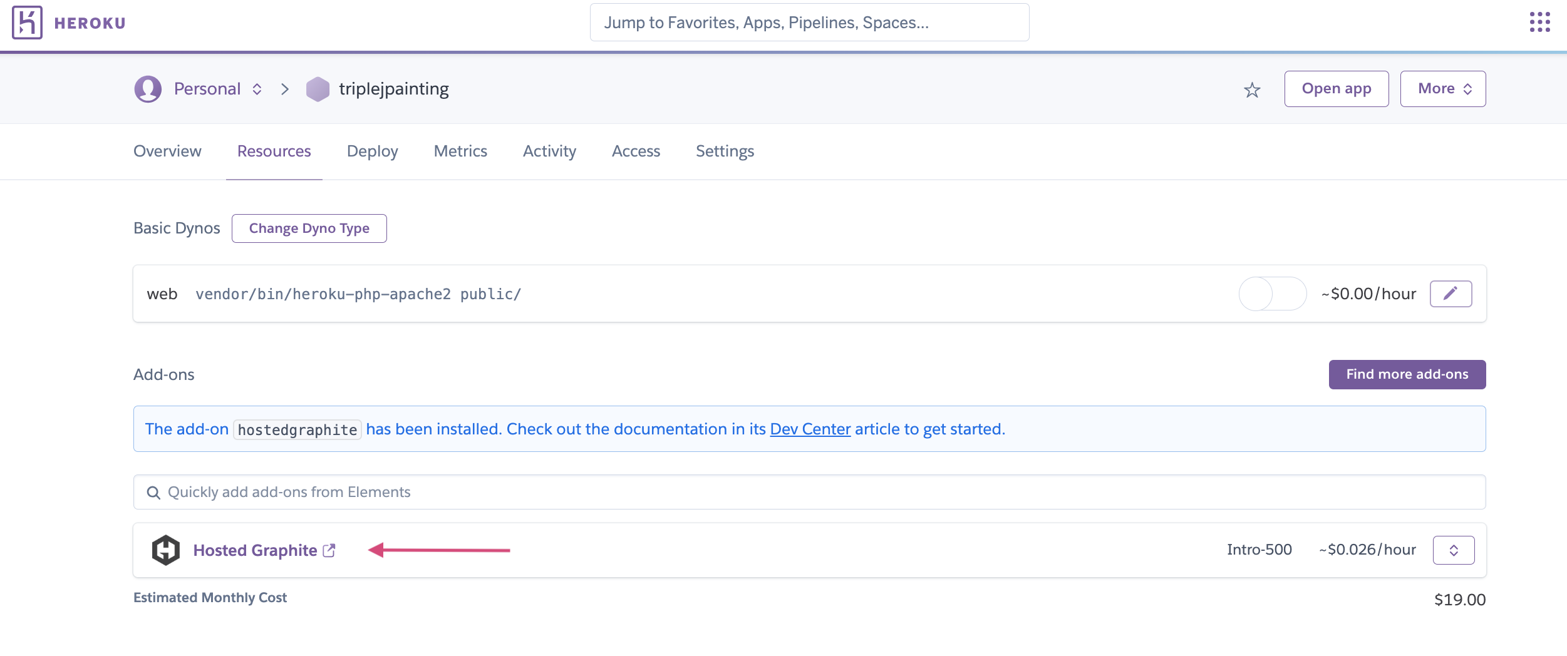
Task: Click the Hosted Graphite add-on logo
Action: coord(166,550)
